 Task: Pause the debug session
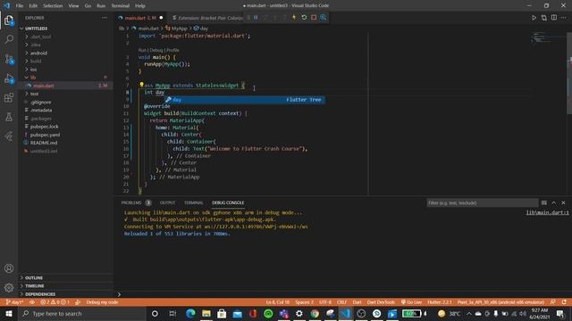(256, 18)
